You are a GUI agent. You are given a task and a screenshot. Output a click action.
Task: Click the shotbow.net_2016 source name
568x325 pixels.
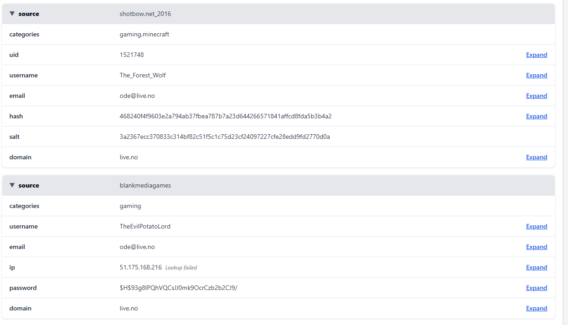[145, 14]
